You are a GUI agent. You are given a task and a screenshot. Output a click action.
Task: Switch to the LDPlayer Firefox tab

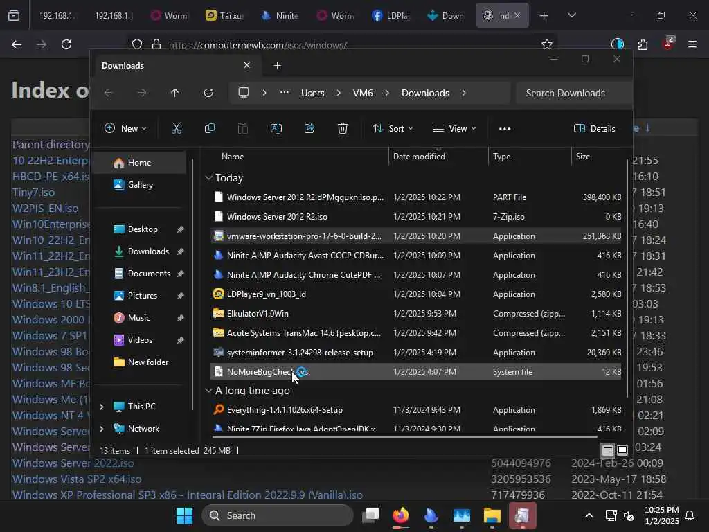point(392,16)
